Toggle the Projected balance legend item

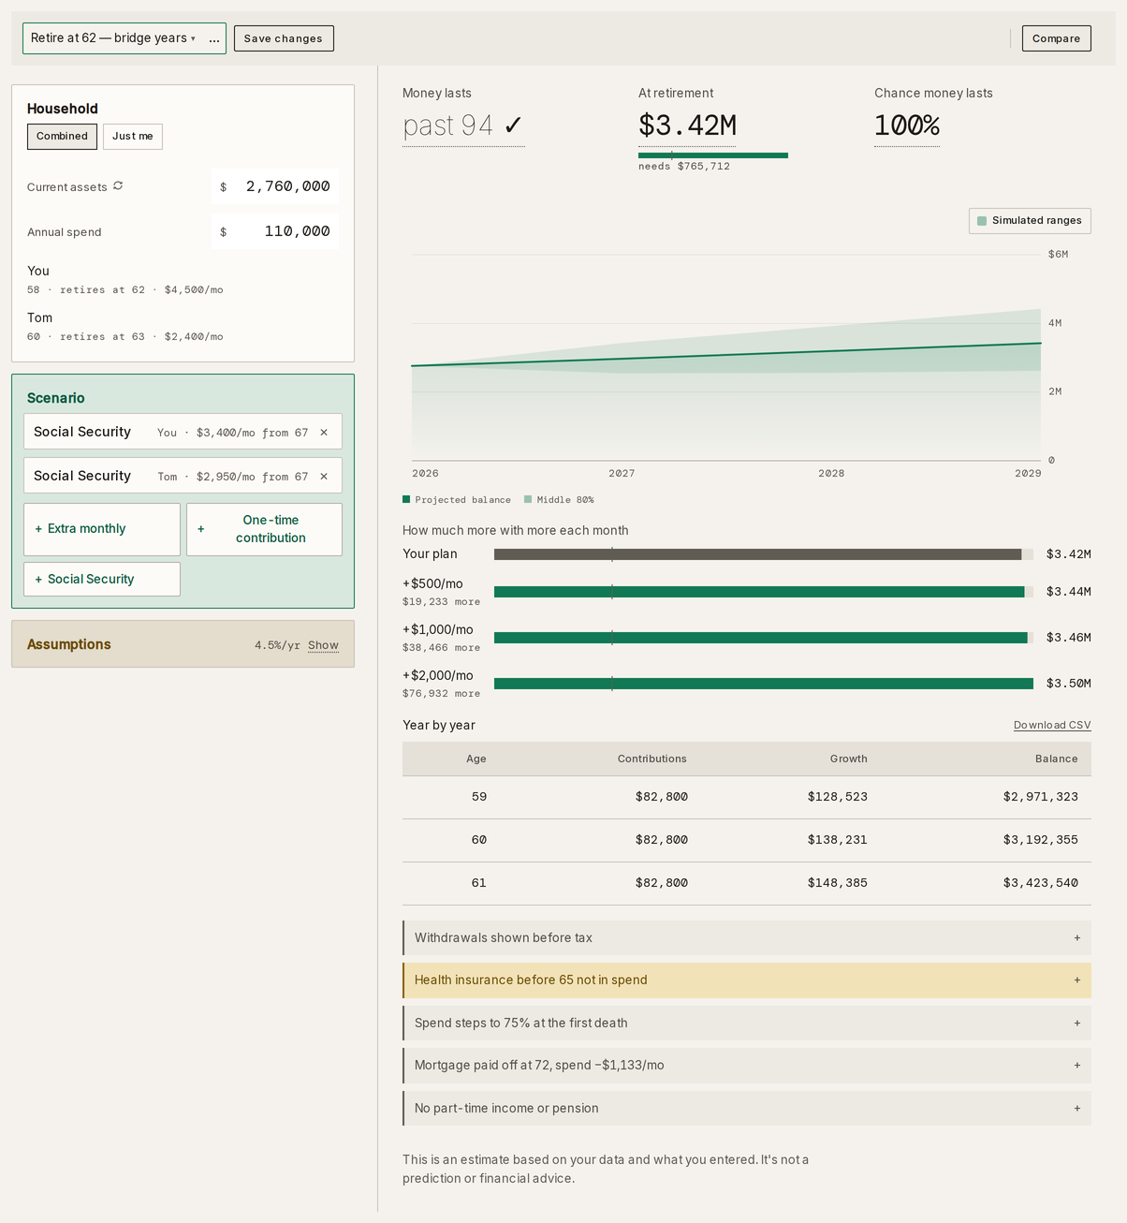[457, 500]
